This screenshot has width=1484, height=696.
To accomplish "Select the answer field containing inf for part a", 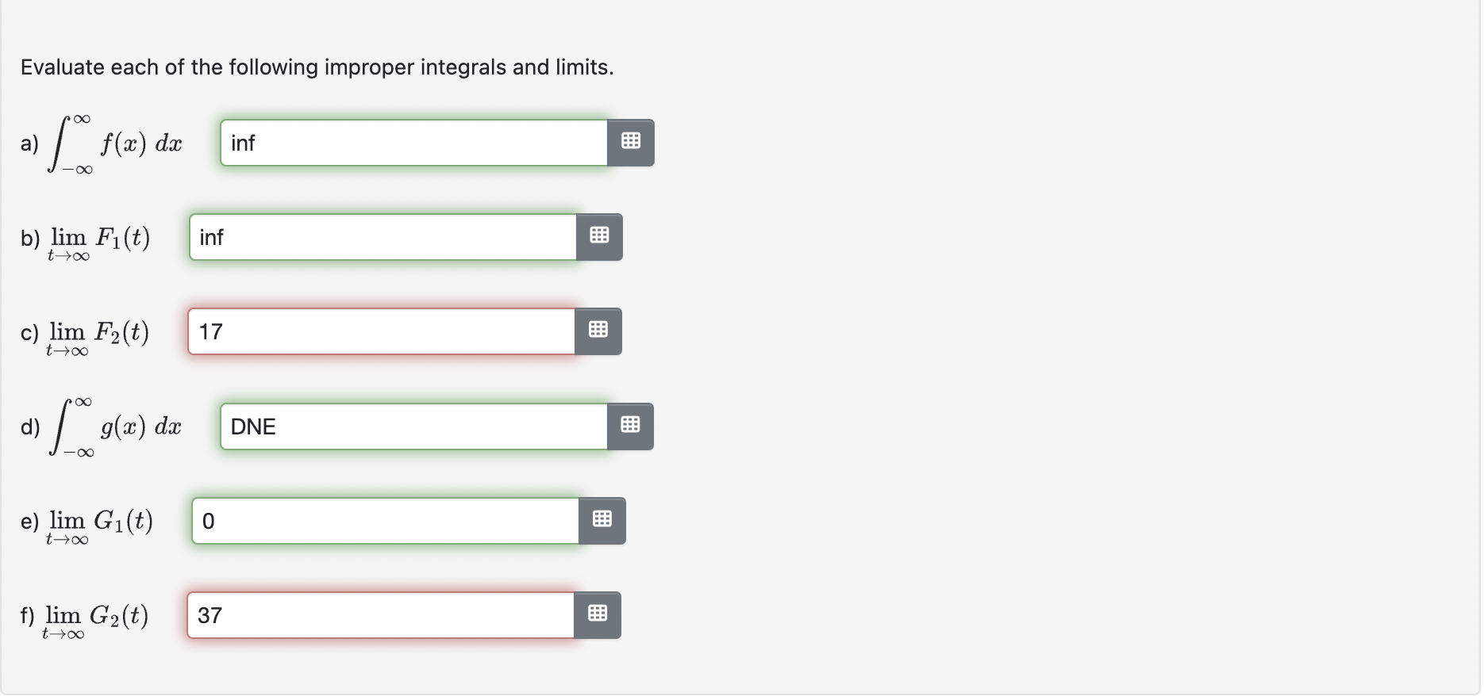I will click(413, 142).
